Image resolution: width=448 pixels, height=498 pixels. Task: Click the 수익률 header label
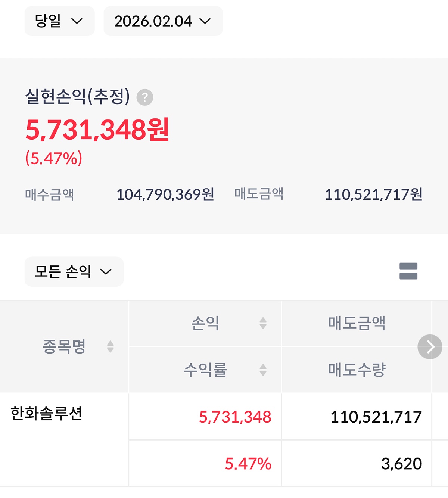(205, 370)
